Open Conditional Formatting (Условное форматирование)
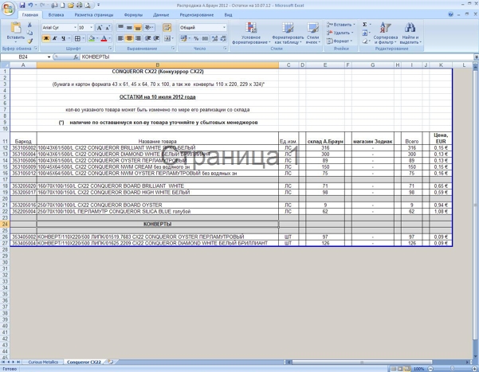Viewport: 479px width, 372px height. click(251, 33)
